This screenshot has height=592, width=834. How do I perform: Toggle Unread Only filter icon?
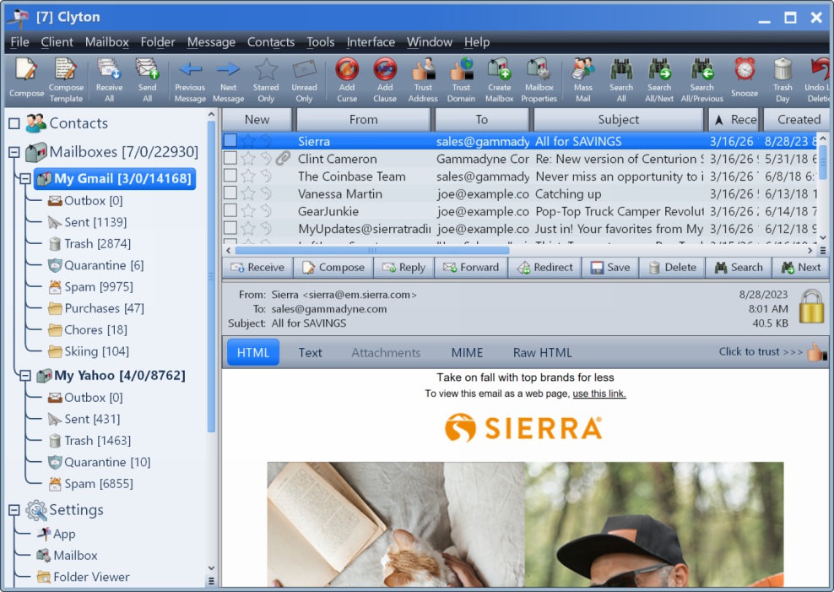coord(304,68)
